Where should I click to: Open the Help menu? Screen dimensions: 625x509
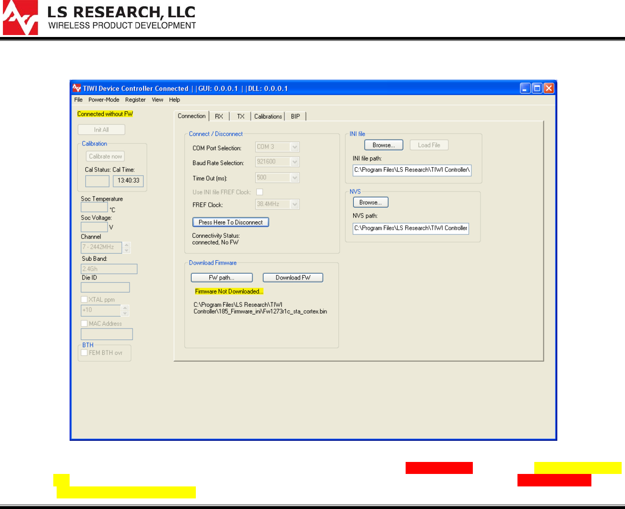[175, 100]
